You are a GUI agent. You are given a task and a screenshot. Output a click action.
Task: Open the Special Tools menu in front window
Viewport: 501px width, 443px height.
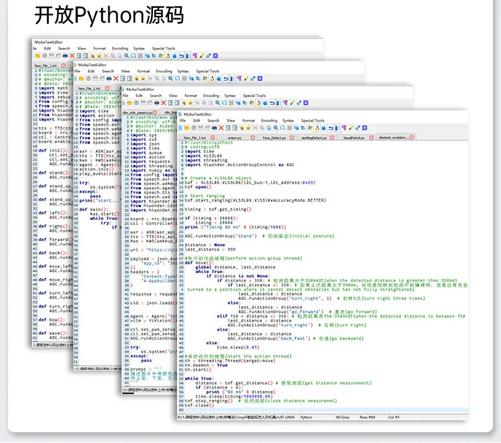(x=313, y=120)
